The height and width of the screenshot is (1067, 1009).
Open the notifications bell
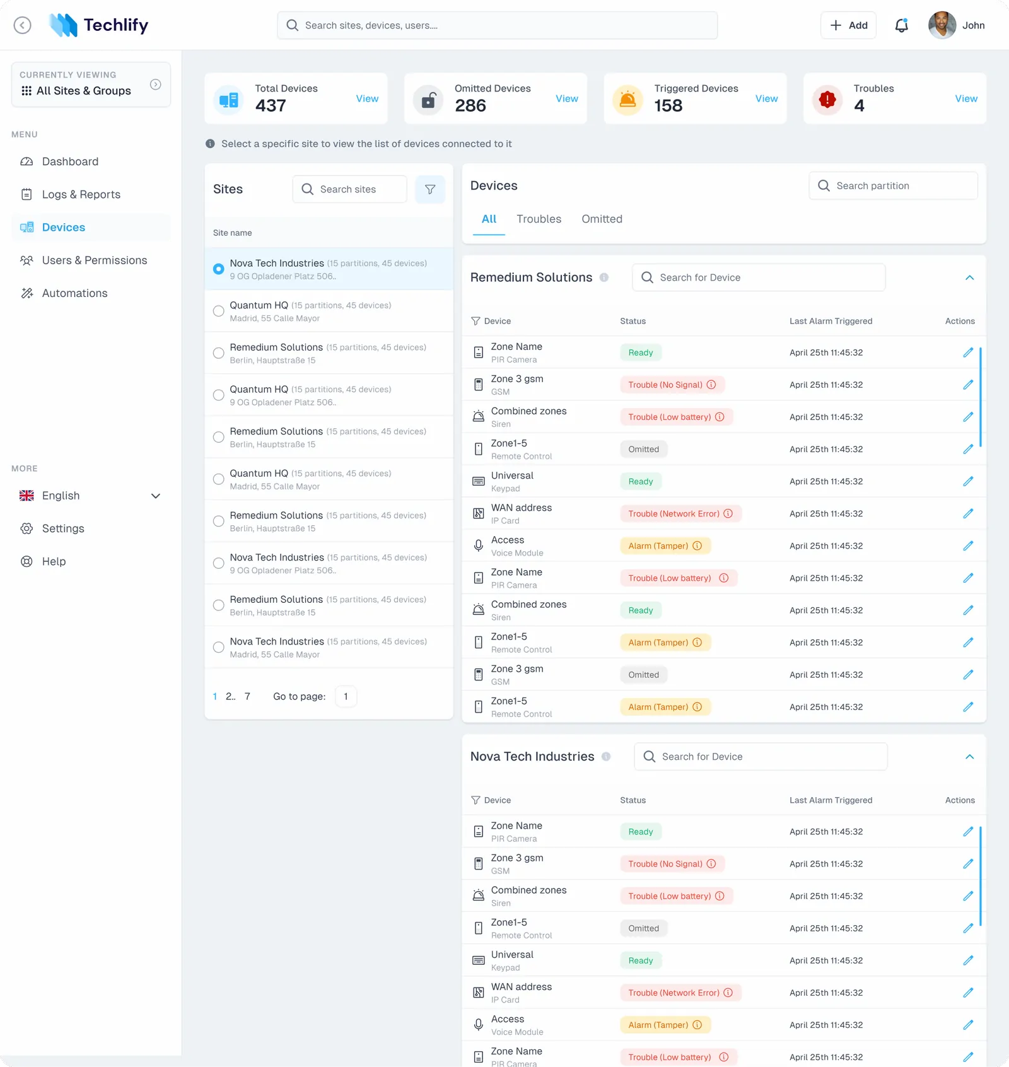(x=901, y=25)
